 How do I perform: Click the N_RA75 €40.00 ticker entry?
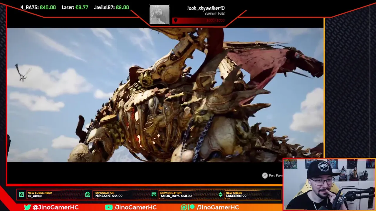tap(38, 7)
